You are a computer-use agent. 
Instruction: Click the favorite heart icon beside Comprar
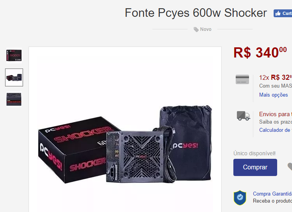290,167
